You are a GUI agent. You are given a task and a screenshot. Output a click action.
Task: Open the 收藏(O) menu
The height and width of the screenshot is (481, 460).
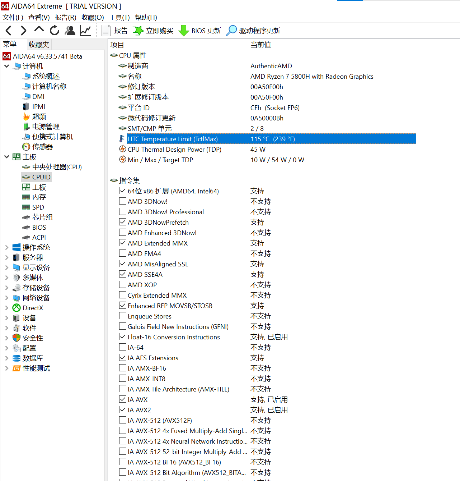tap(93, 17)
